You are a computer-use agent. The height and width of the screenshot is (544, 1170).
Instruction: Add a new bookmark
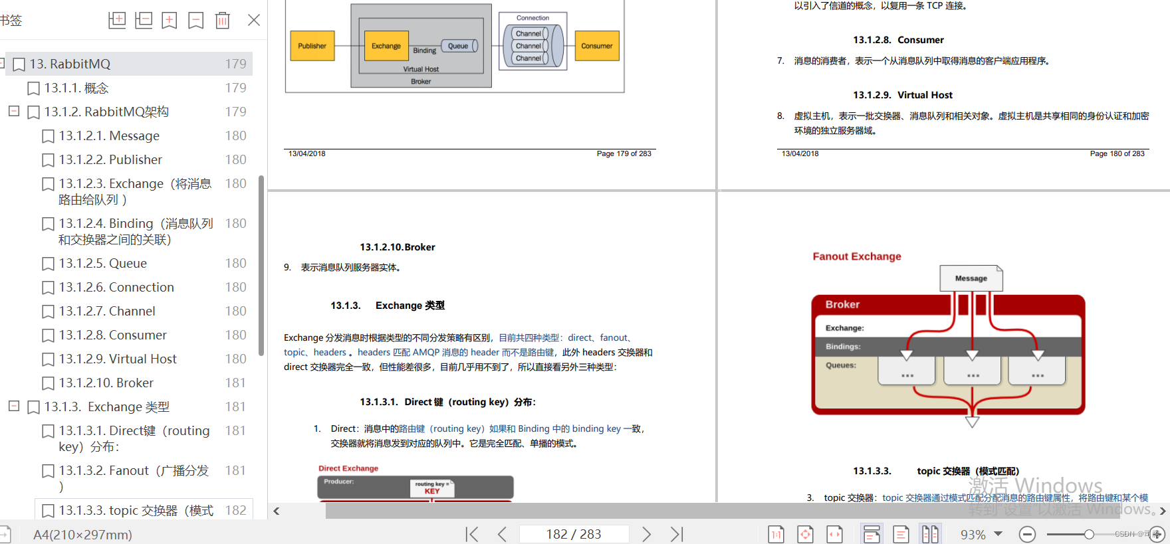point(170,21)
